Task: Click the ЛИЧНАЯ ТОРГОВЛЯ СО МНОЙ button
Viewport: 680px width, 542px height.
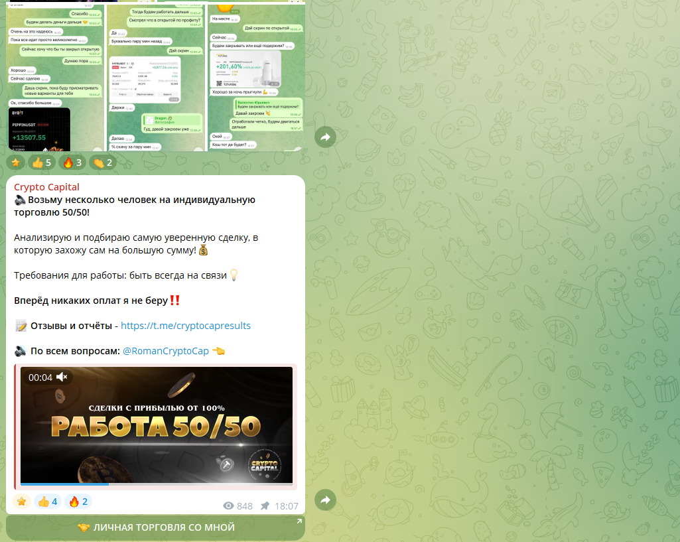Action: [x=155, y=527]
